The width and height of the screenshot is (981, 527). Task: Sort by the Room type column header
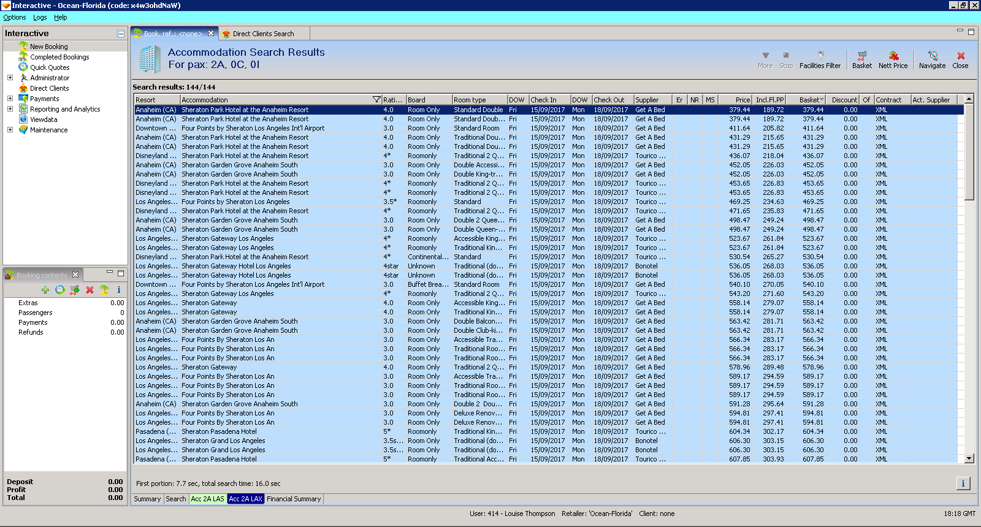pos(479,99)
